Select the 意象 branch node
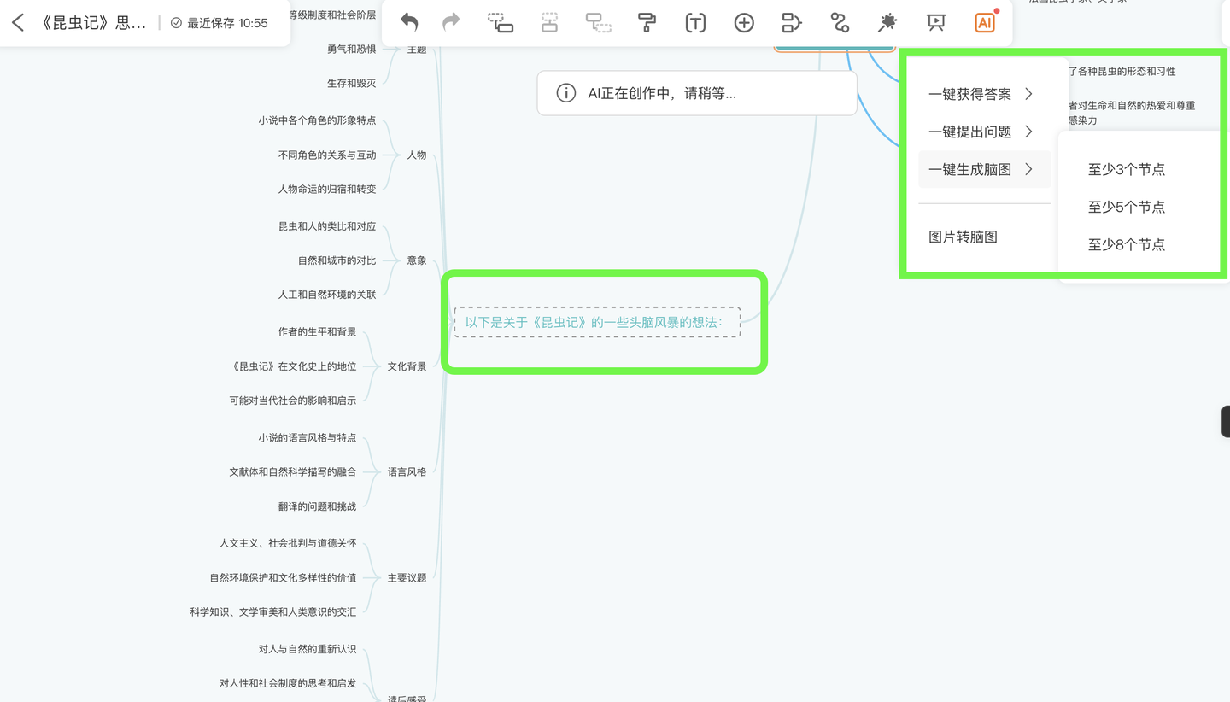1230x702 pixels. (x=416, y=260)
